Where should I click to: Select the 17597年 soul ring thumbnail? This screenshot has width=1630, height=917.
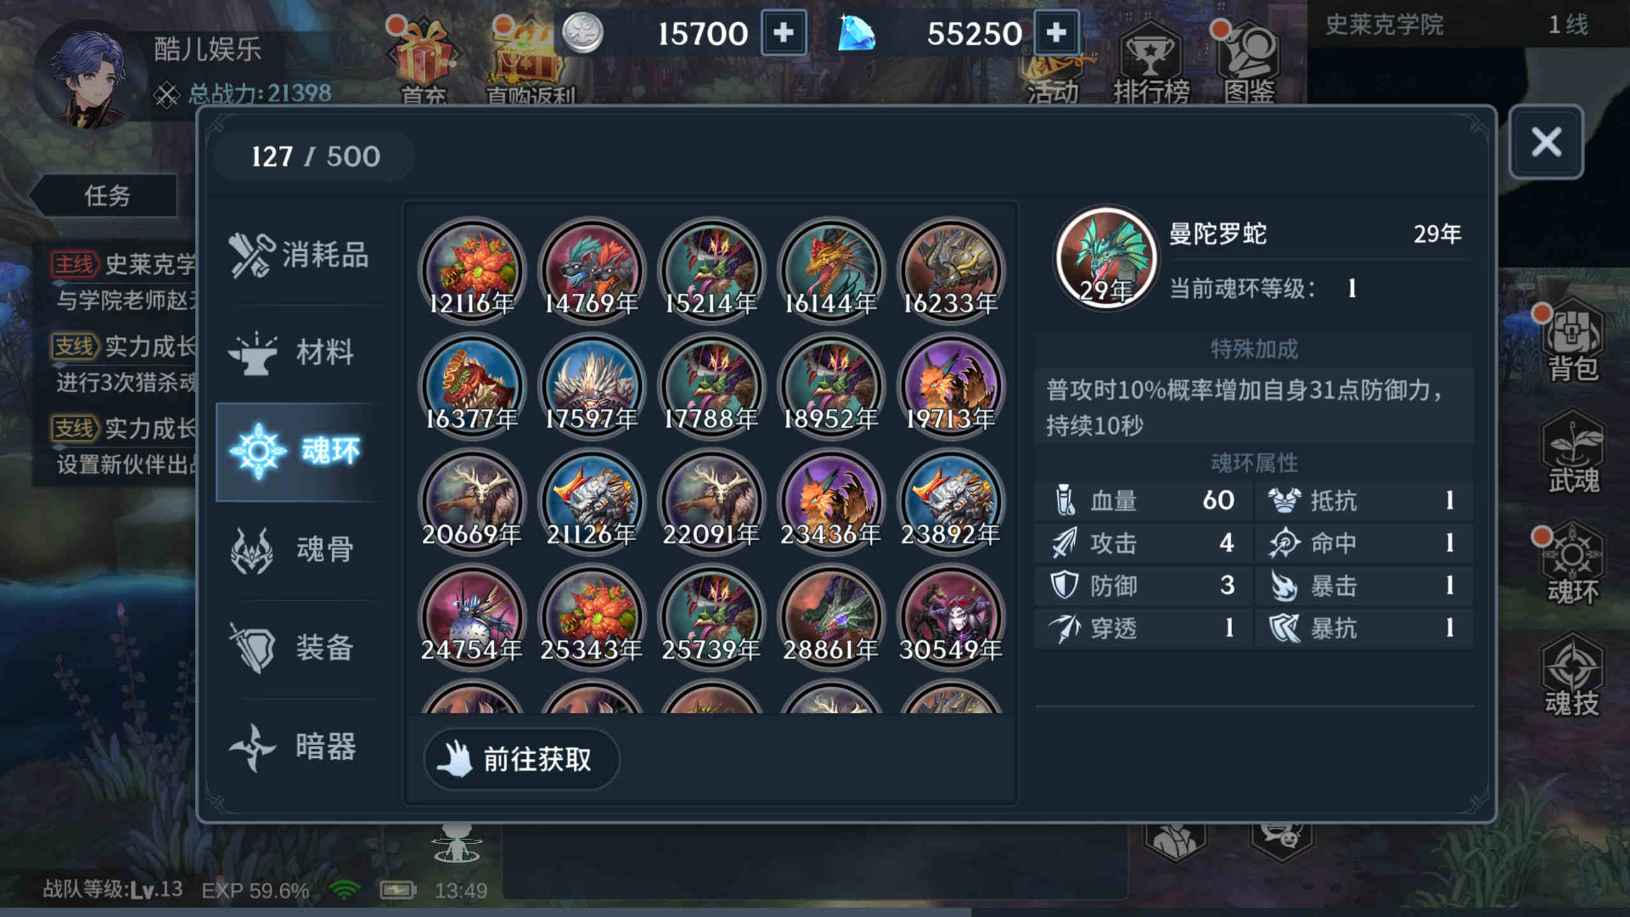pos(592,386)
